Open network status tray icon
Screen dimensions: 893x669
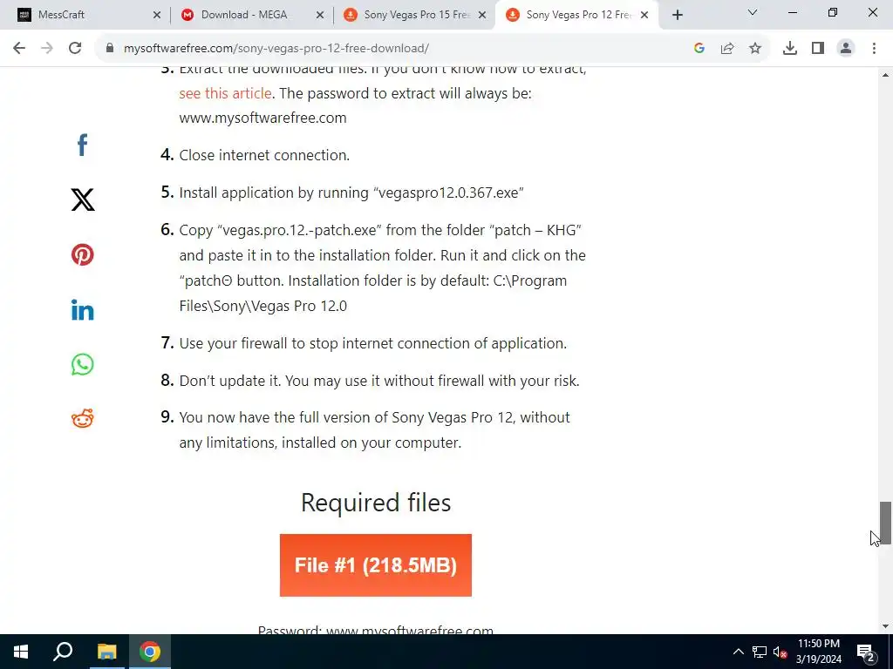[x=760, y=652]
